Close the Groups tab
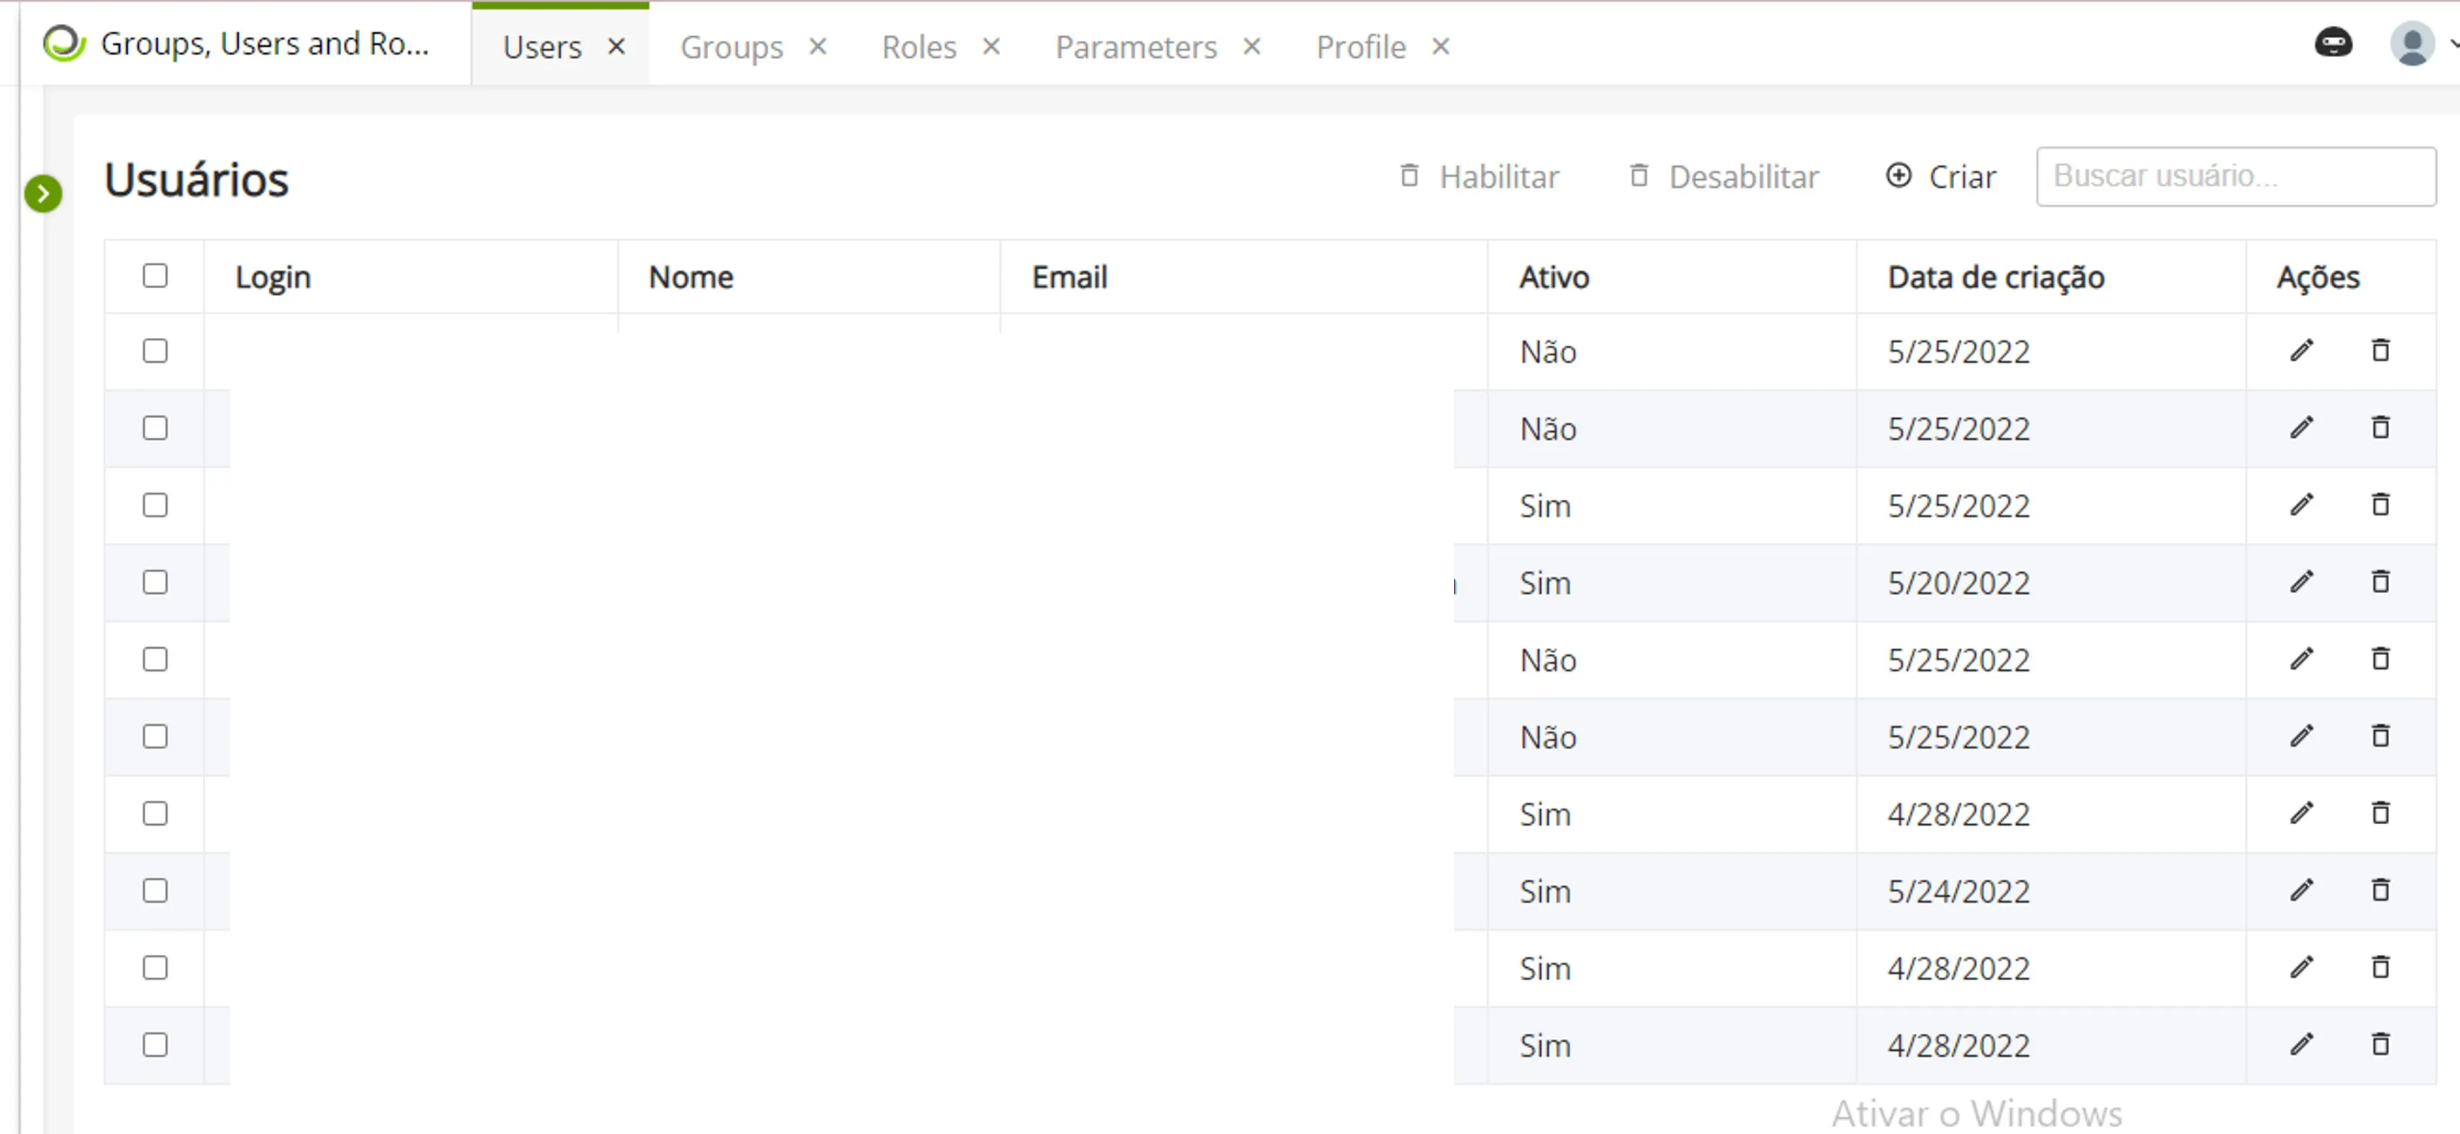The image size is (2460, 1134). click(817, 47)
